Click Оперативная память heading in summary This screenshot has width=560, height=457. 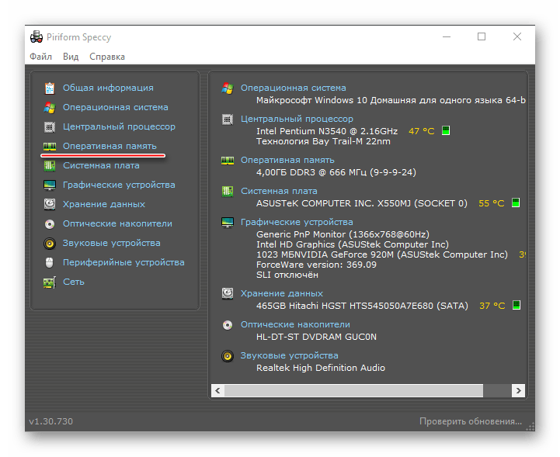coord(287,160)
